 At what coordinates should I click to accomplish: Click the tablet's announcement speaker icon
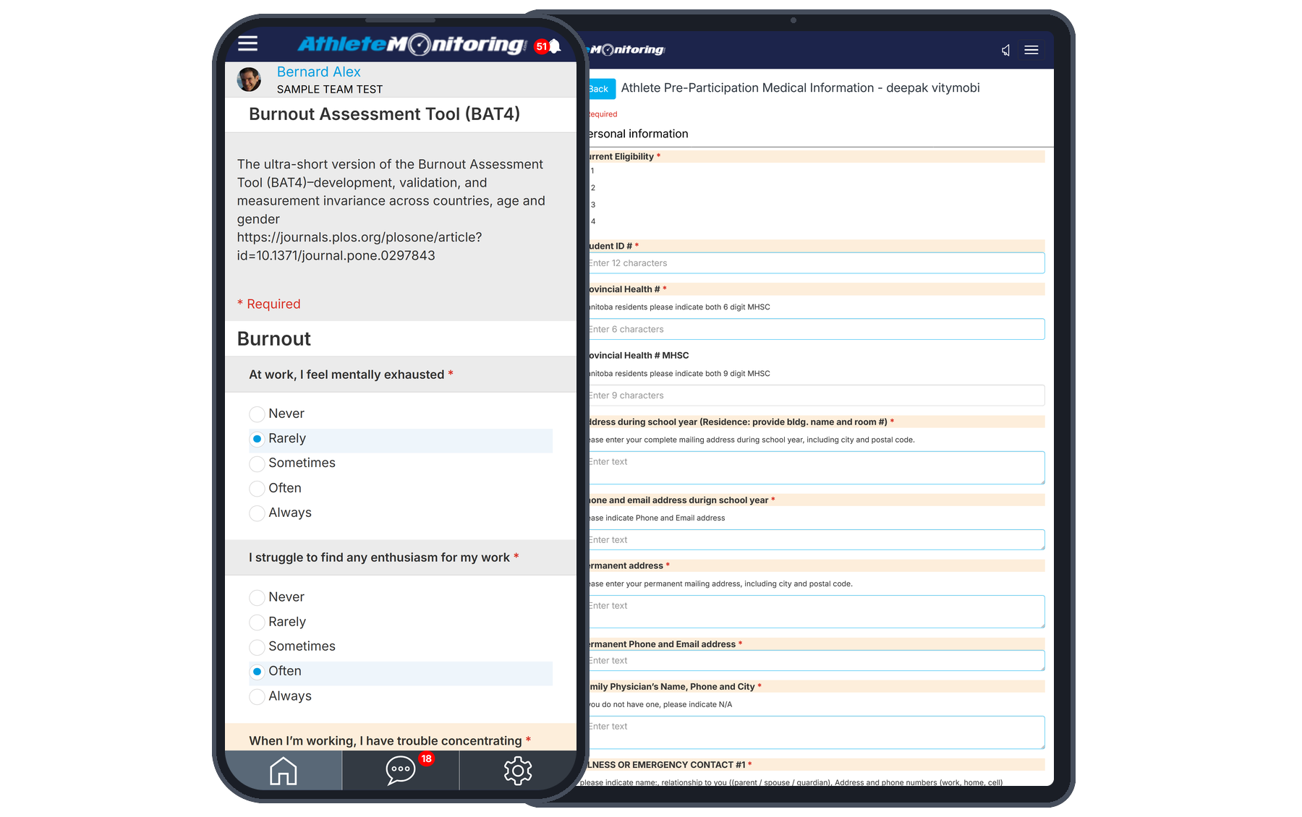[1005, 50]
